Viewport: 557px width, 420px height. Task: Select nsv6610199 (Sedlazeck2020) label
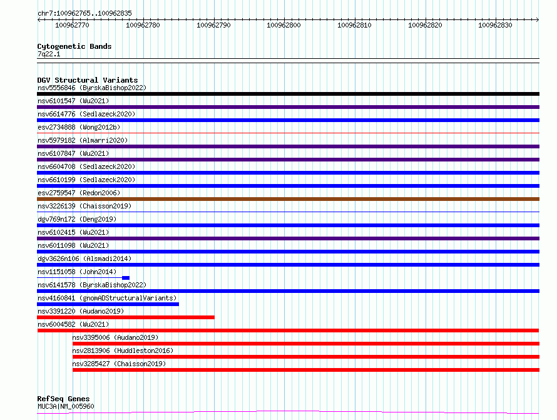coord(86,180)
